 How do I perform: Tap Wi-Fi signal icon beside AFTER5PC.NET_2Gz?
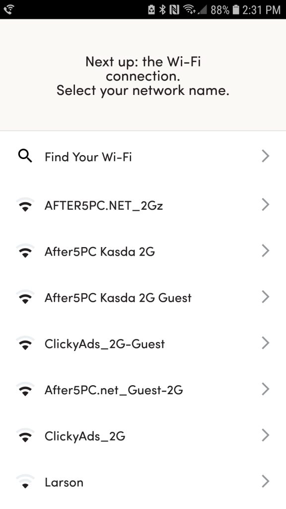click(25, 204)
